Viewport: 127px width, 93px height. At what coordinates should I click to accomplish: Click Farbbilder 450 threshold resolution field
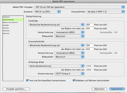89,28
